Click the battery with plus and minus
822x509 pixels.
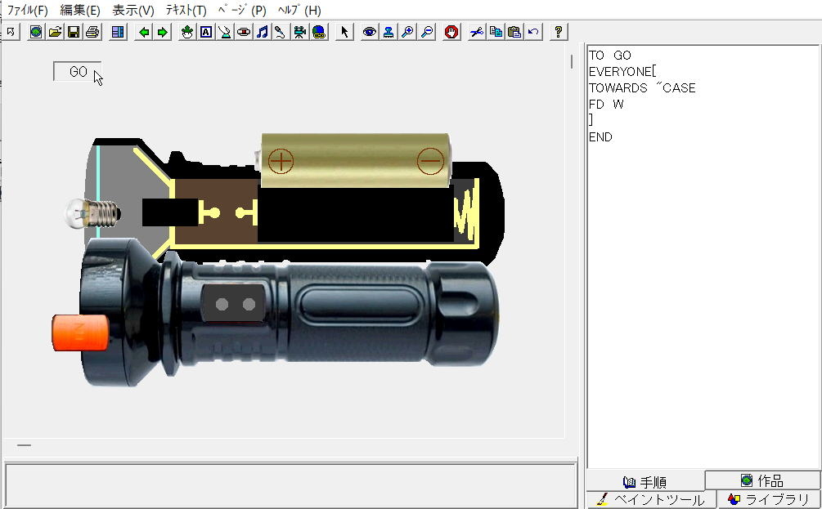click(x=353, y=160)
